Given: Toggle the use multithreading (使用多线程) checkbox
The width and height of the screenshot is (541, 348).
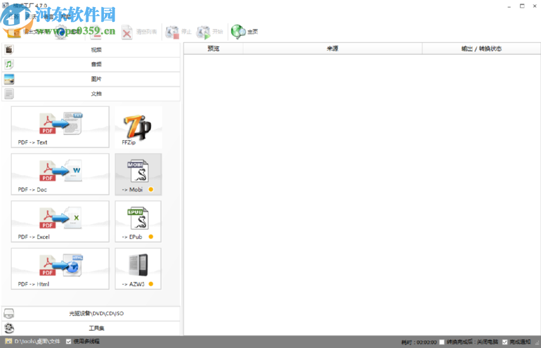Looking at the screenshot, I should tap(69, 342).
